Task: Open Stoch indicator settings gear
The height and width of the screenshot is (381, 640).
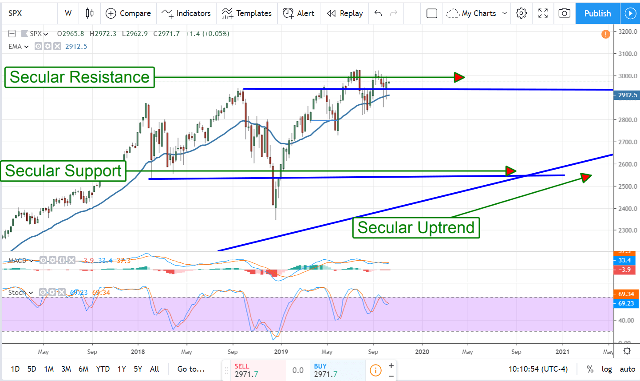Action: pos(52,292)
